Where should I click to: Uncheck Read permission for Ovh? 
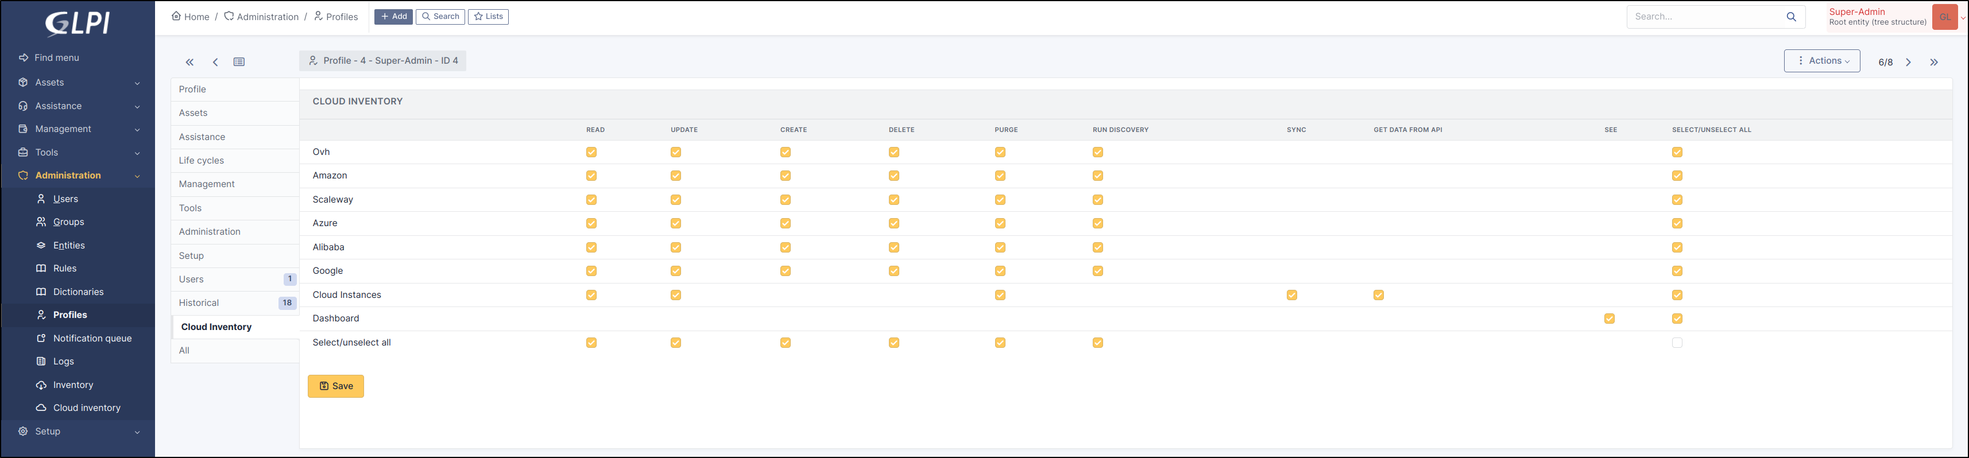point(591,152)
